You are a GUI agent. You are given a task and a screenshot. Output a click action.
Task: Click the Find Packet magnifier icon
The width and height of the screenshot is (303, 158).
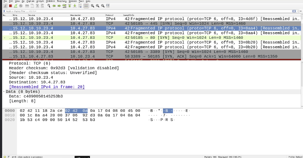[48, 6]
